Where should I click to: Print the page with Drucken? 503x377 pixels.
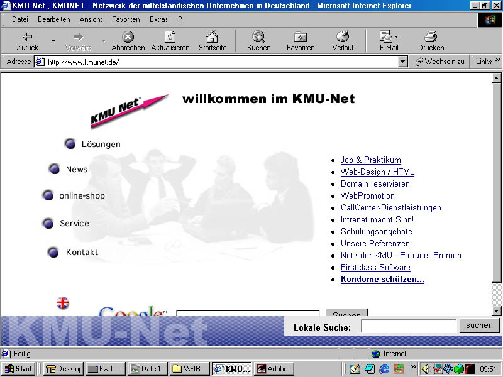pos(431,41)
